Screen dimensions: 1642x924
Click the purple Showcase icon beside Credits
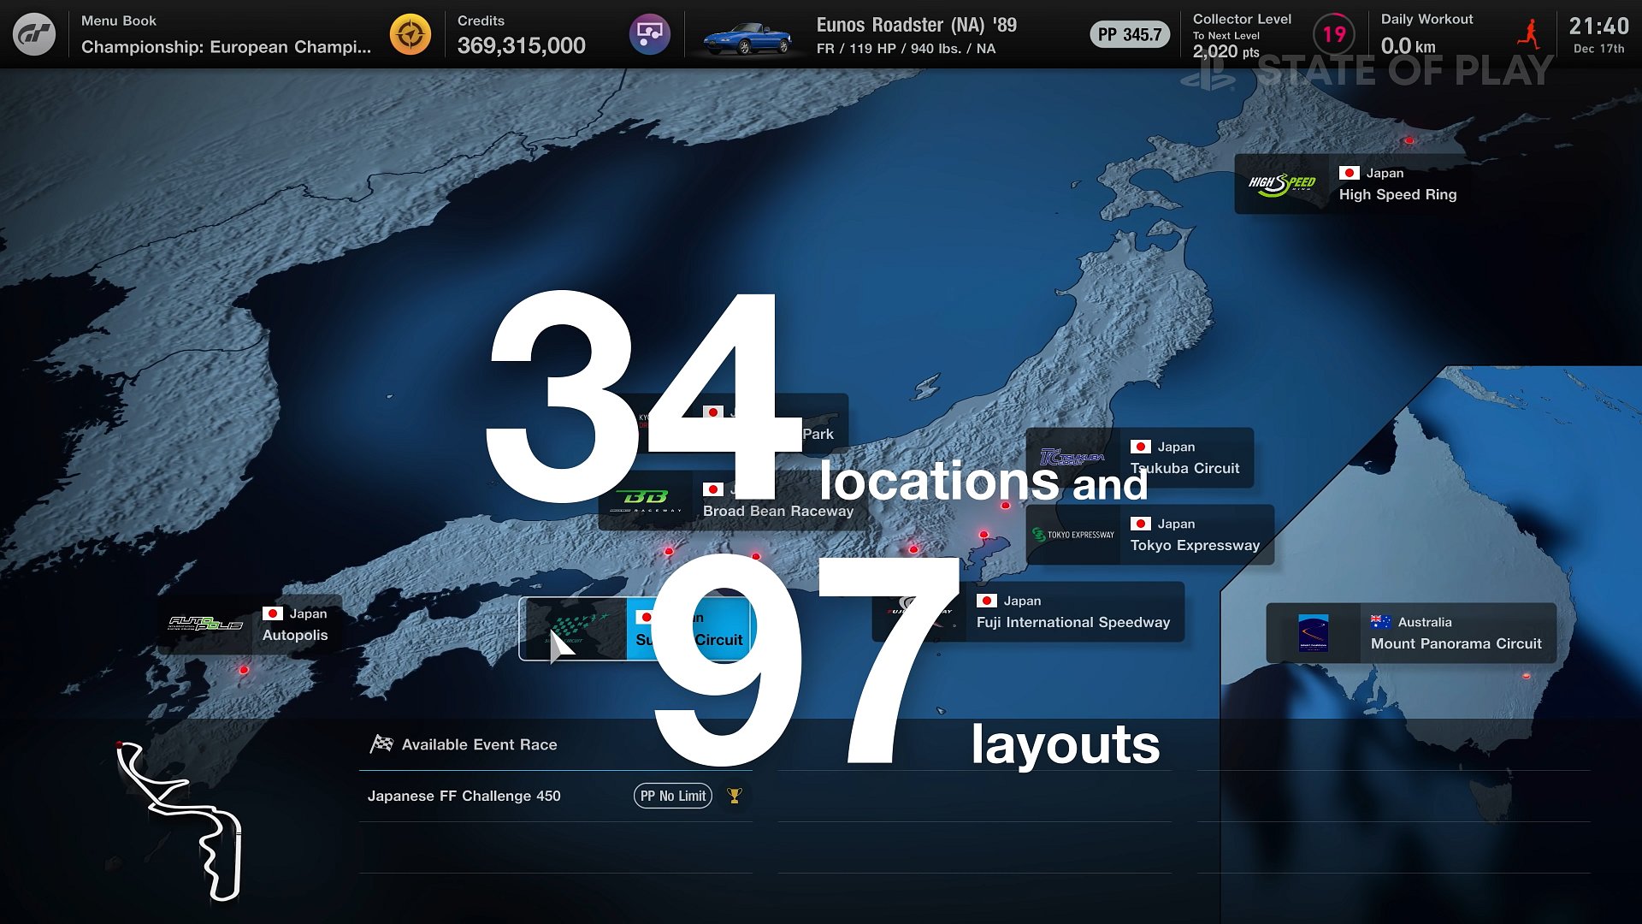point(650,34)
